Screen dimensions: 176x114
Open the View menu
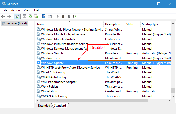27,10
